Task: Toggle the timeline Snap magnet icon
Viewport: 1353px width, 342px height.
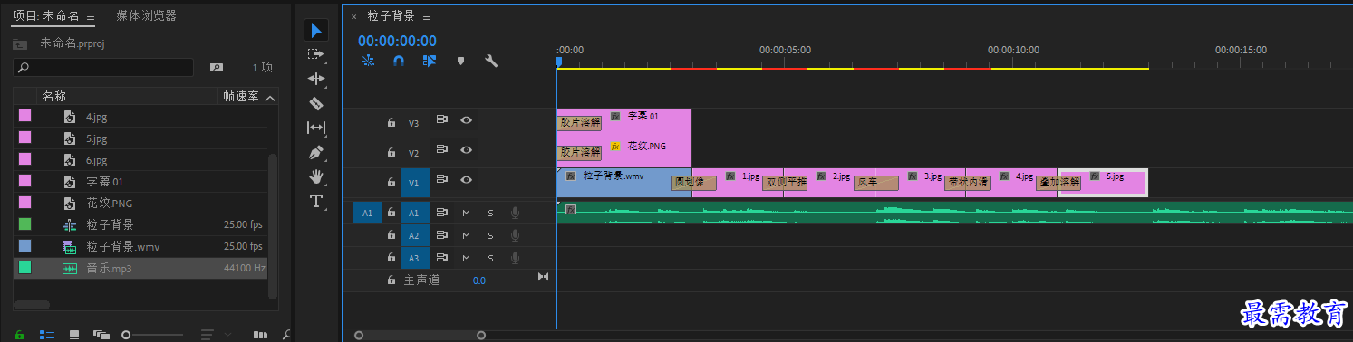Action: point(398,62)
